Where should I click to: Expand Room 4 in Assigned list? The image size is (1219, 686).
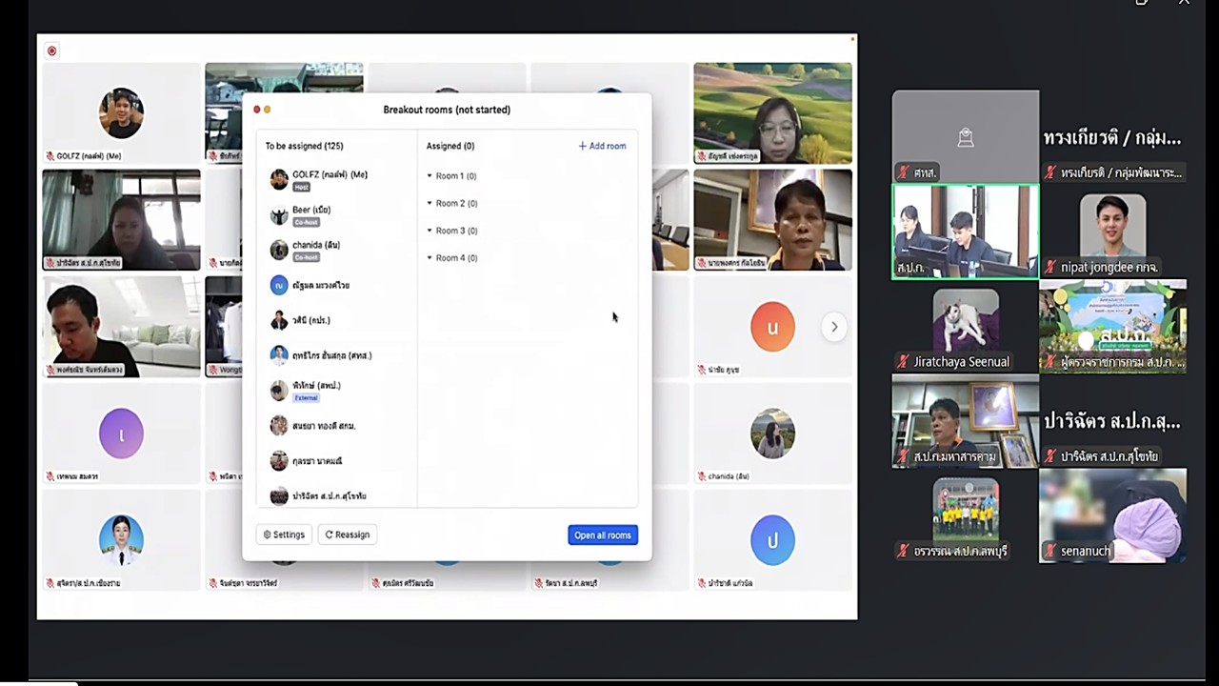pos(451,258)
